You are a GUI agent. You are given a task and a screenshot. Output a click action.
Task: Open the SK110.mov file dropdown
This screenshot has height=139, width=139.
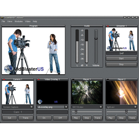pos(101,107)
